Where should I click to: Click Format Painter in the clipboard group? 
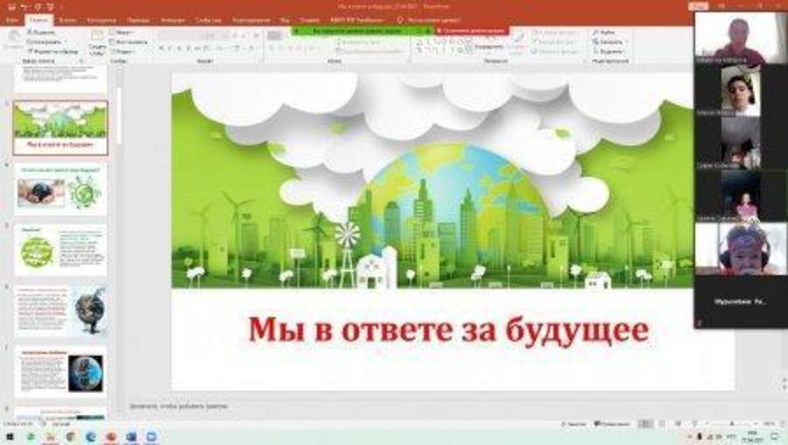point(53,51)
